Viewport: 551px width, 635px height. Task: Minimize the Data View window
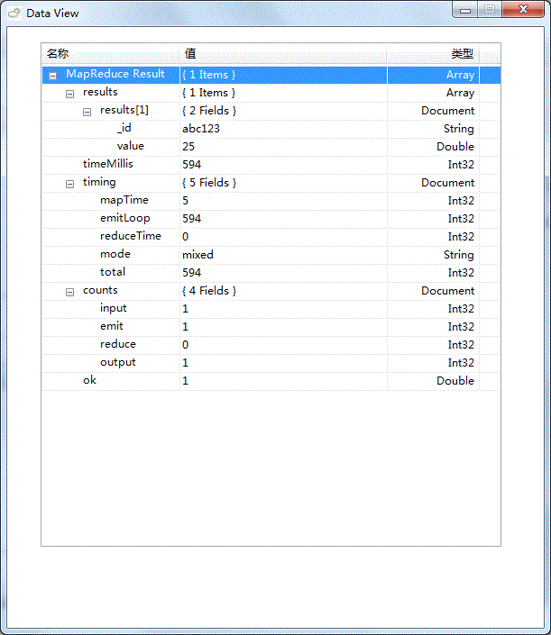point(465,10)
